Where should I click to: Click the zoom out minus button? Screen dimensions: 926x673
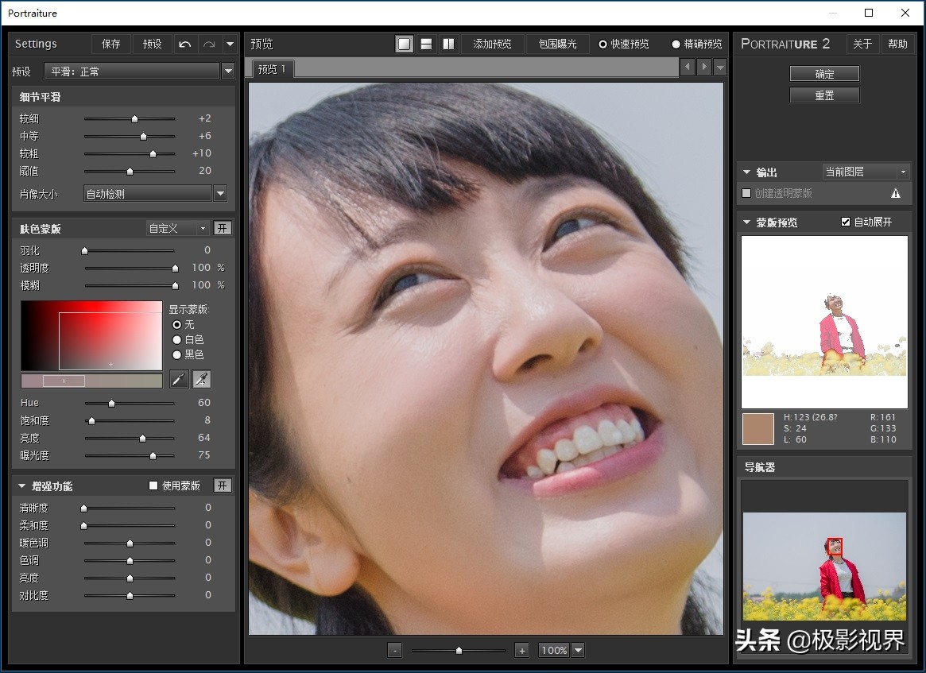tap(395, 650)
